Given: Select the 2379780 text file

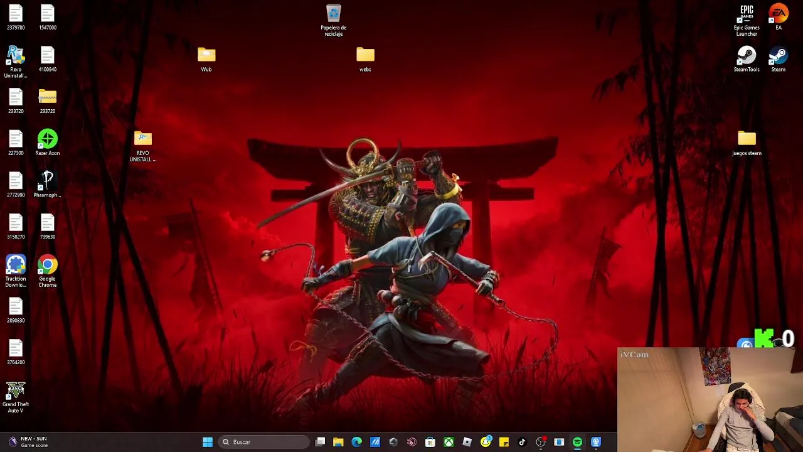Looking at the screenshot, I should (16, 17).
